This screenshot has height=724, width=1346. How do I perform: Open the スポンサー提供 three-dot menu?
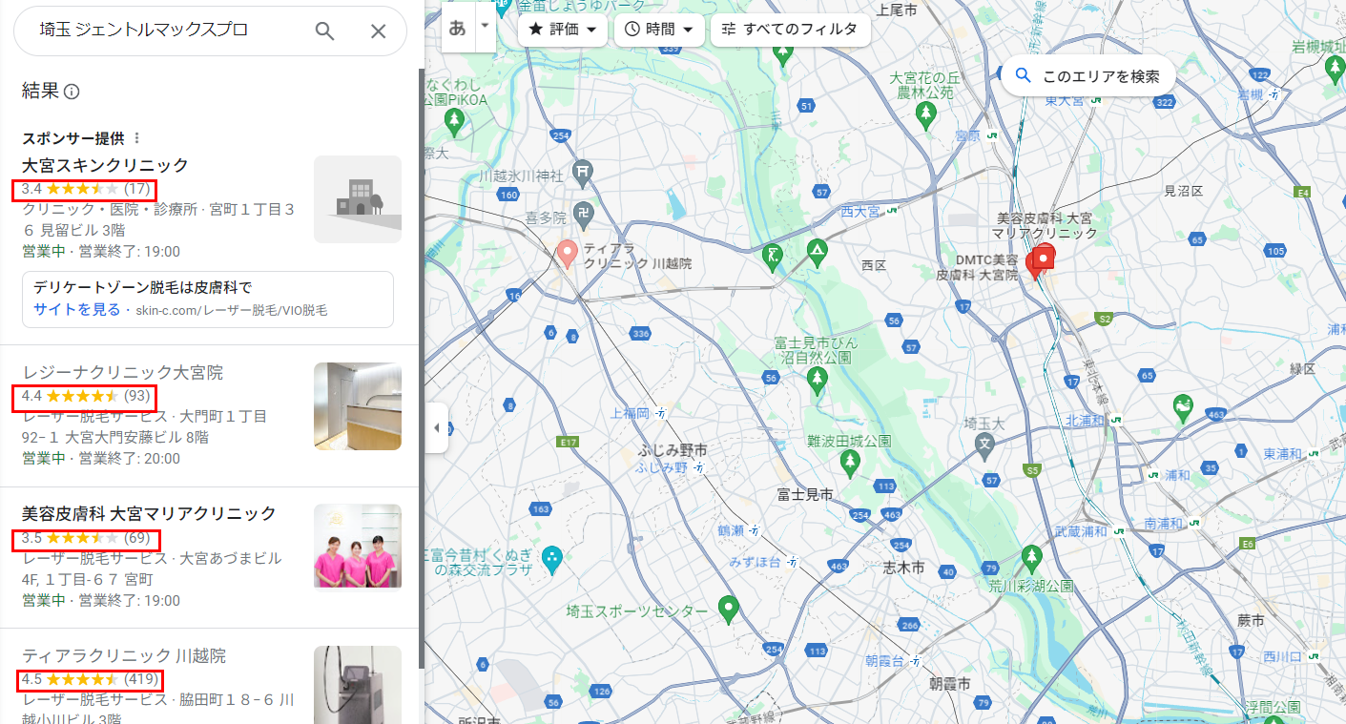[x=136, y=138]
